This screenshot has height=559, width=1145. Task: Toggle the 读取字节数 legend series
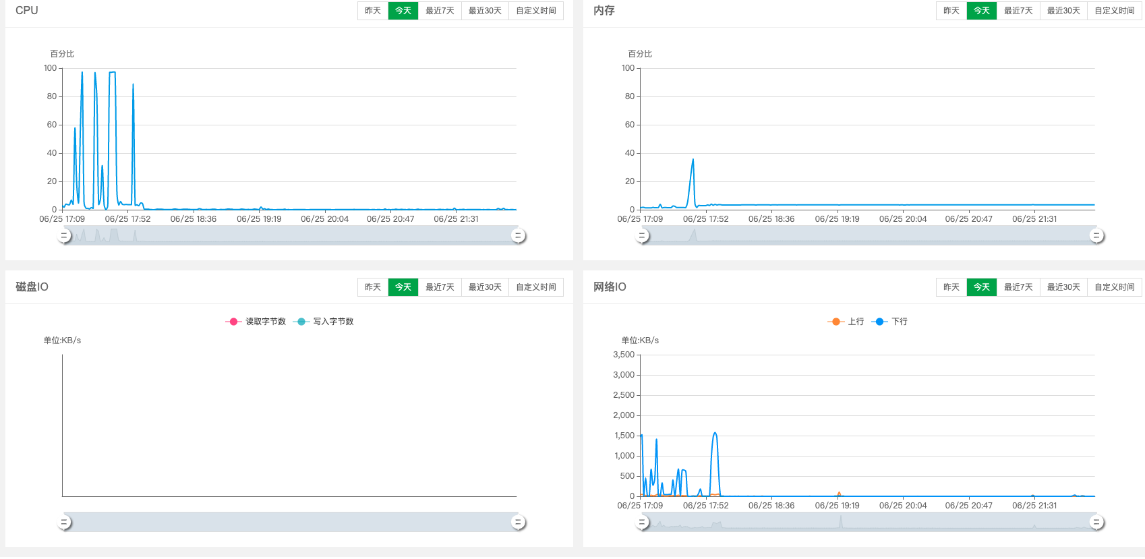[x=256, y=322]
